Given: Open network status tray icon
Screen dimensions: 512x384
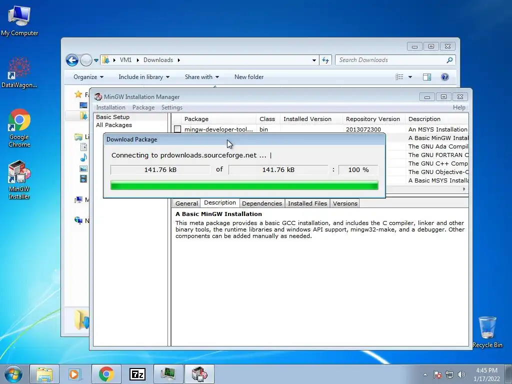Looking at the screenshot, I should [449, 374].
